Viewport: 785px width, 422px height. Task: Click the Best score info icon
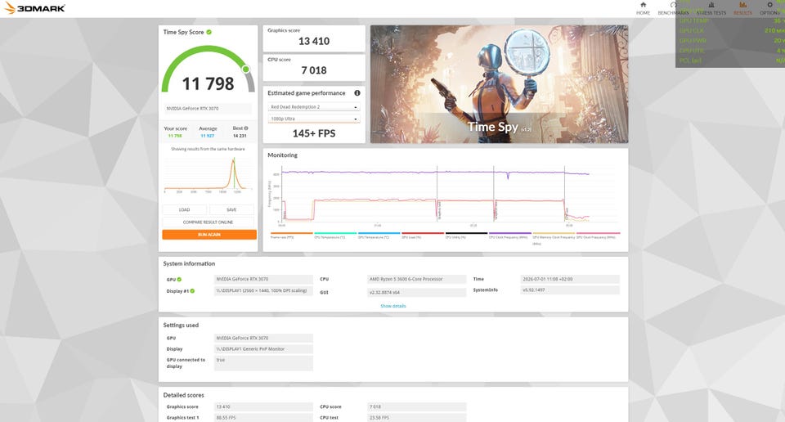246,128
